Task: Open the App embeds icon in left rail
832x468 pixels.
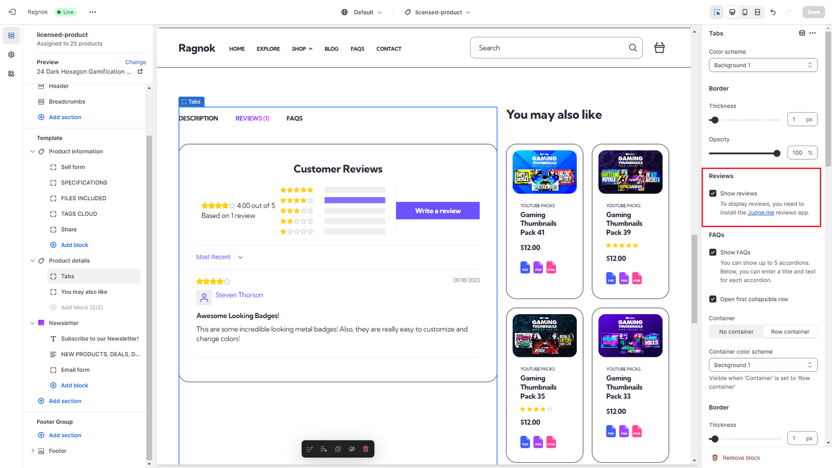Action: point(11,74)
